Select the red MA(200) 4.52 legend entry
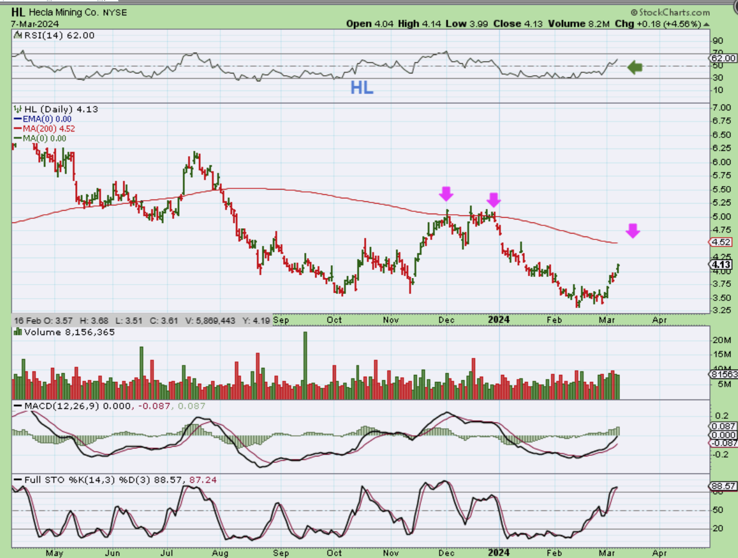The image size is (738, 558). [x=45, y=128]
